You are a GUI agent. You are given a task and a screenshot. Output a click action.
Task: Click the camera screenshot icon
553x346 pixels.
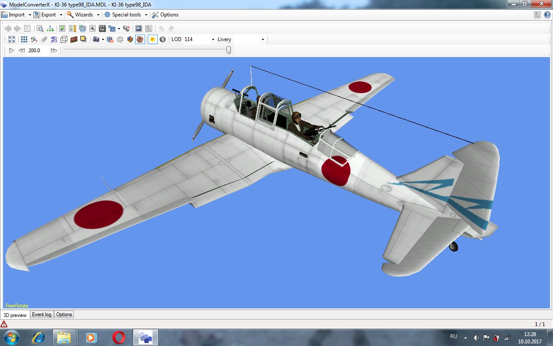pos(95,39)
